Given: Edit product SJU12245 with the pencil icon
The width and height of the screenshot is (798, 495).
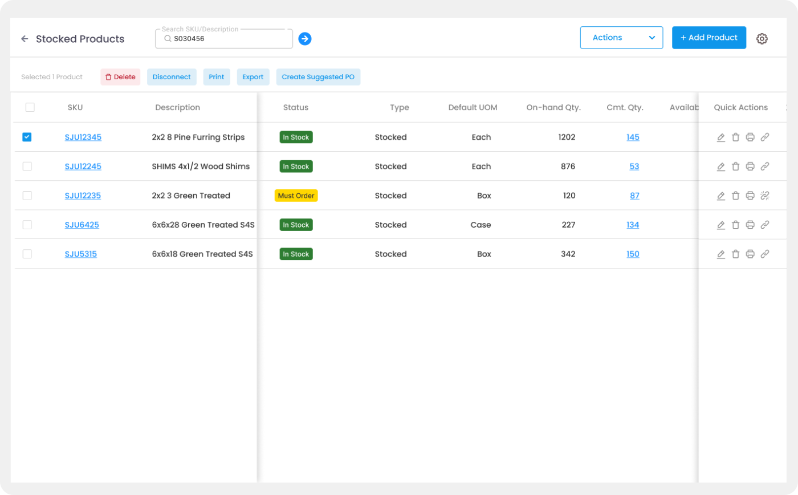Looking at the screenshot, I should coord(721,167).
